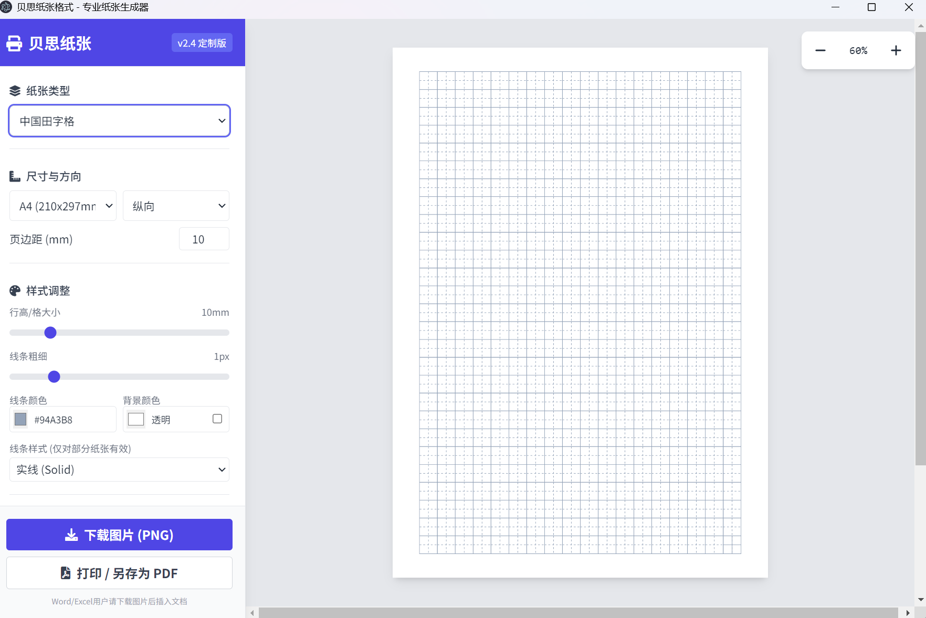Image resolution: width=926 pixels, height=618 pixels.
Task: Enable the 透明 background checkbox
Action: tap(217, 419)
